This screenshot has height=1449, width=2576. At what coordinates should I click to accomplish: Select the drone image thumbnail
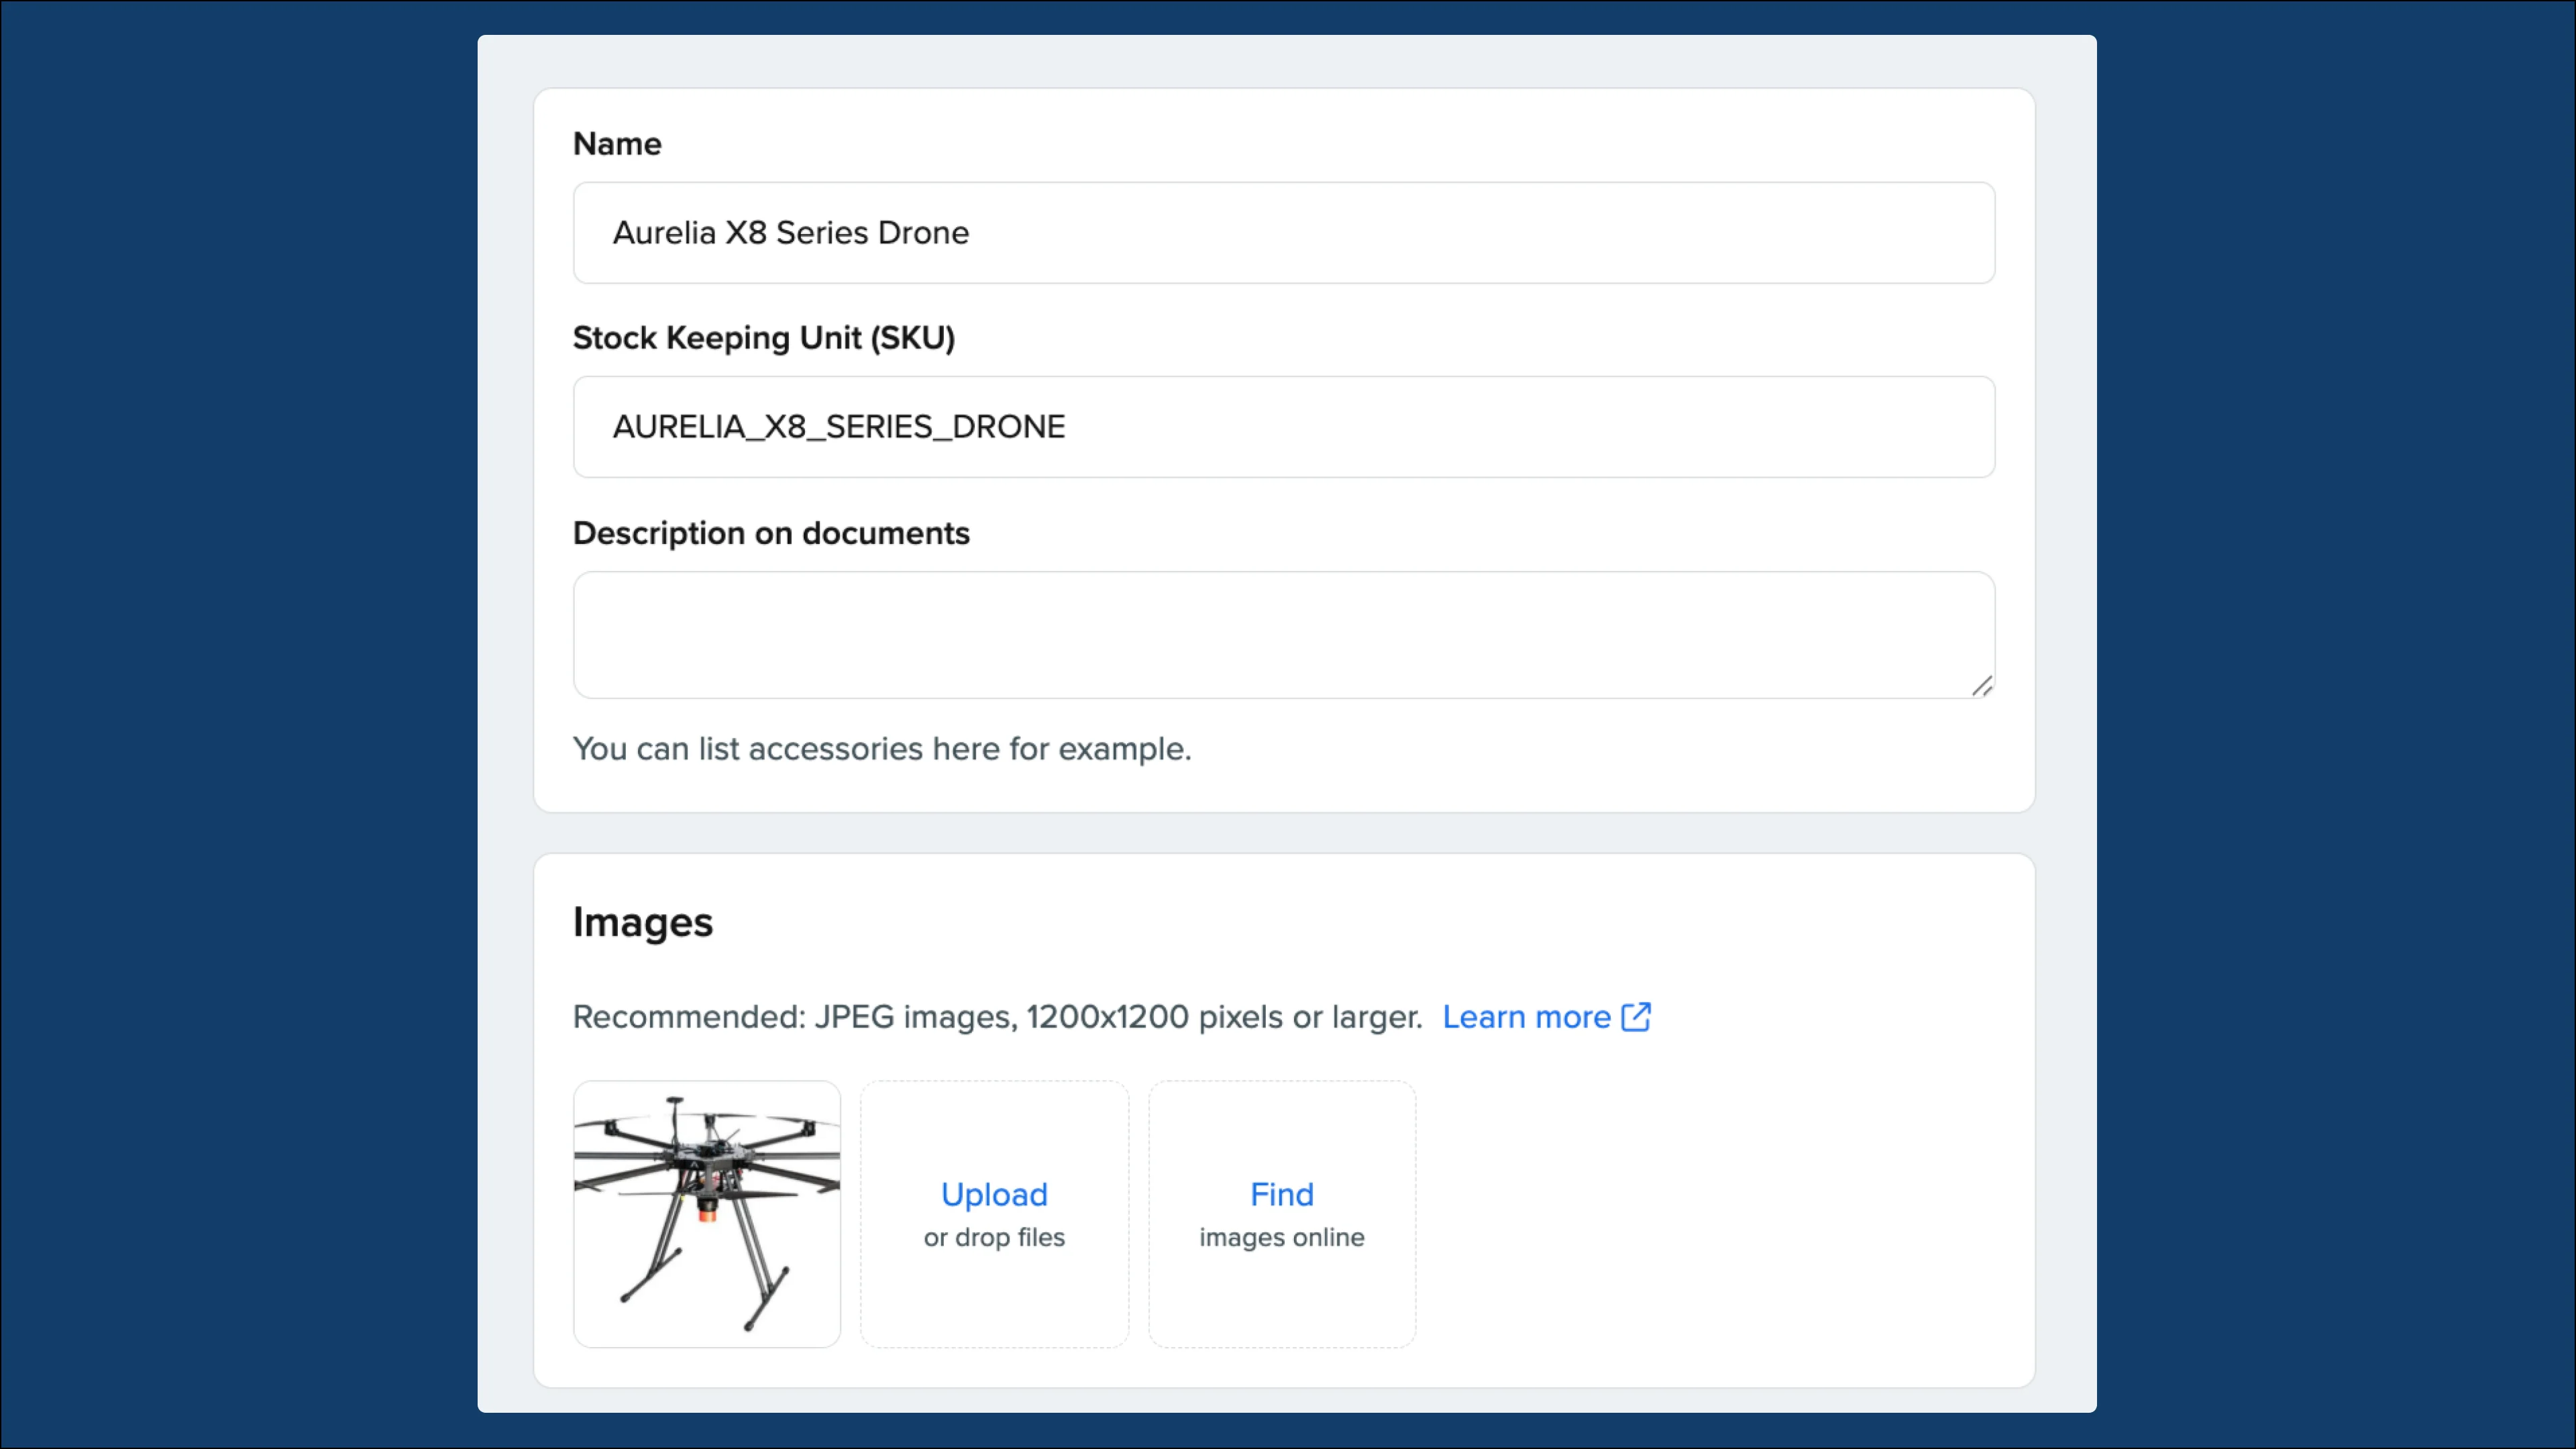tap(707, 1214)
